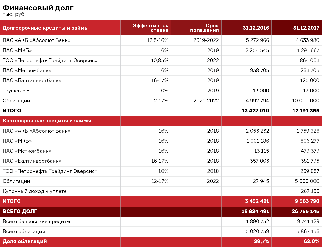Select the value '9 741 129'
Screen dimensions: 322x247
coord(308,221)
